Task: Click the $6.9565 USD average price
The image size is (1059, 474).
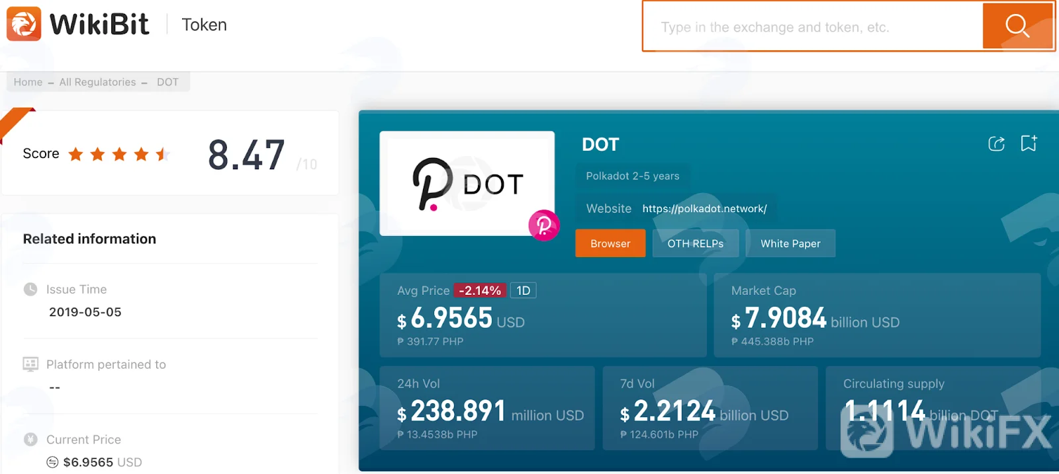Action: coord(461,319)
